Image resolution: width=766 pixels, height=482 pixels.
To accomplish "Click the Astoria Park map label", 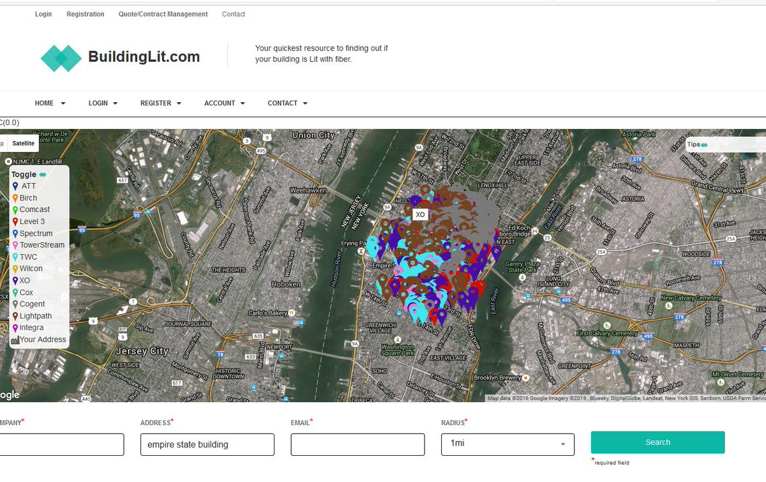I will coord(640,135).
